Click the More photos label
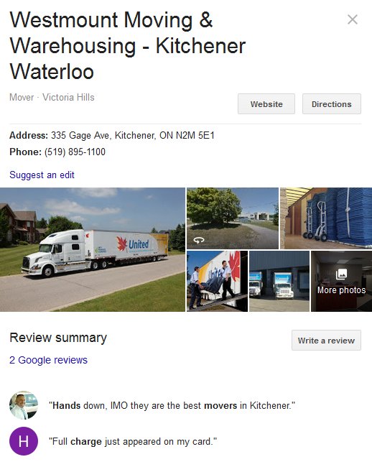The height and width of the screenshot is (467, 372). [x=341, y=290]
